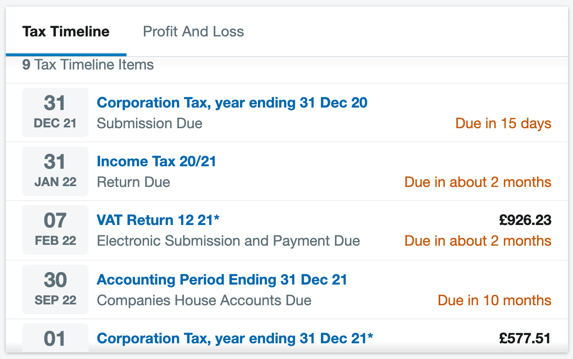Select the Tax Timeline tab
Viewport: 573px width, 359px height.
[66, 31]
